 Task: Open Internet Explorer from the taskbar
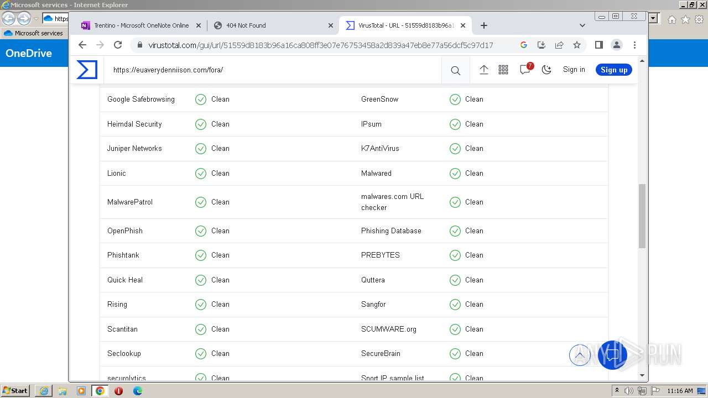pos(44,391)
